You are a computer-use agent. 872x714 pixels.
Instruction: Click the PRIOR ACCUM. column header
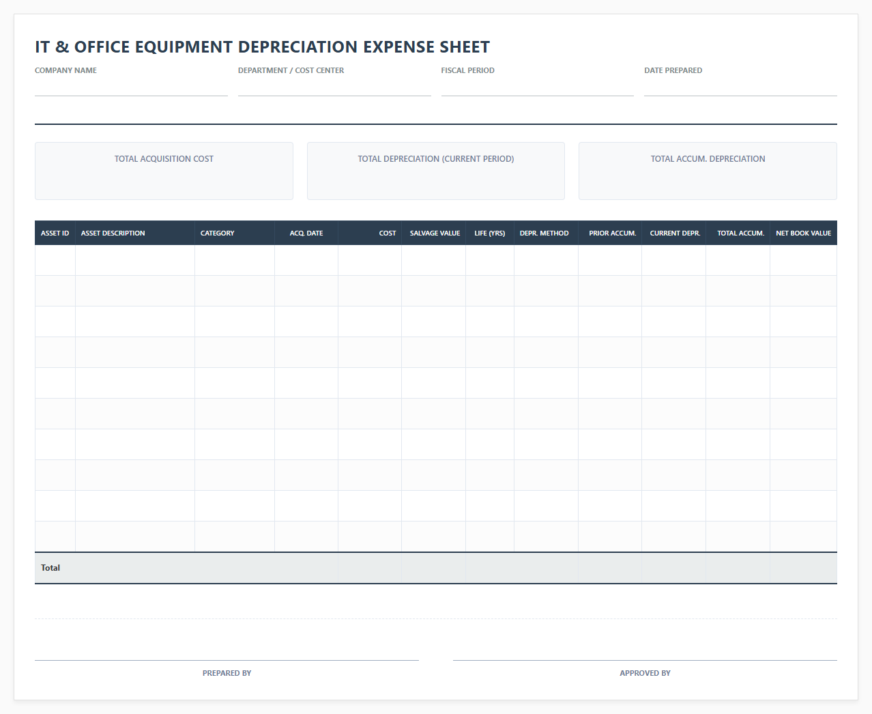(x=610, y=233)
